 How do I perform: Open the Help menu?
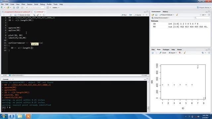[61, 4]
